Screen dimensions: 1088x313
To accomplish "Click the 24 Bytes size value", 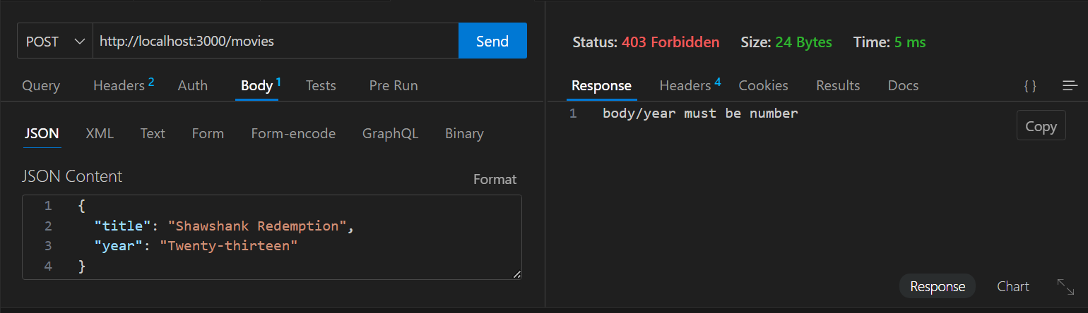I will 803,42.
